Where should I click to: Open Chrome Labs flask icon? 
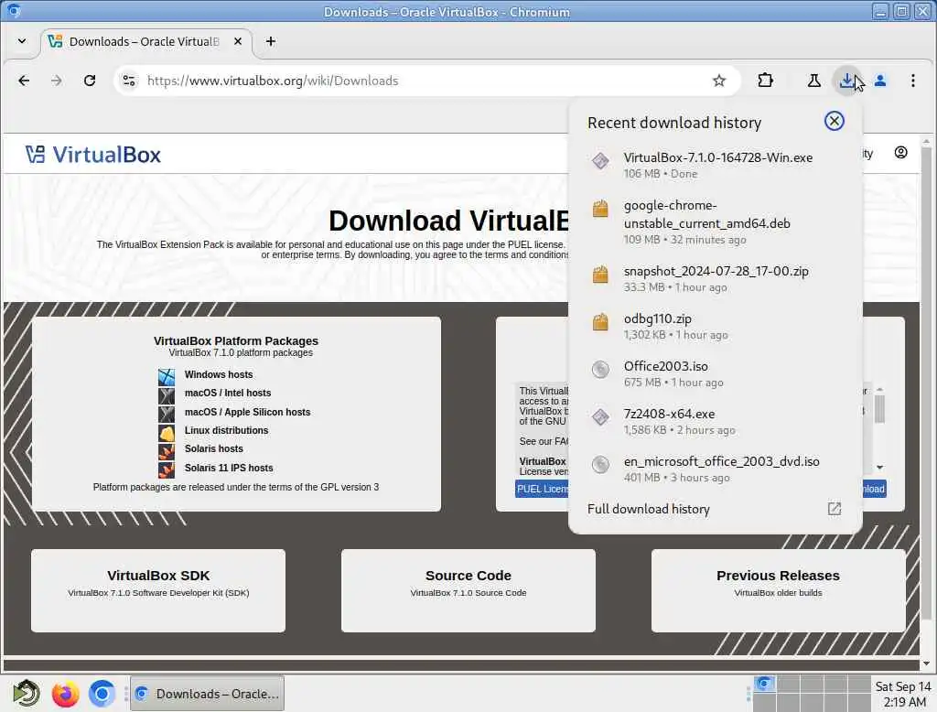[x=813, y=81]
